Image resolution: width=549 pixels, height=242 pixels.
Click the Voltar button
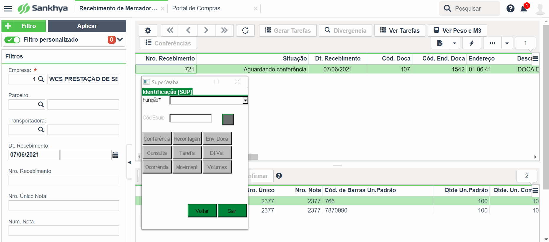pyautogui.click(x=202, y=211)
